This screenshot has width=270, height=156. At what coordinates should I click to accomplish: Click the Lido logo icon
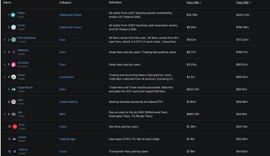[13, 102]
